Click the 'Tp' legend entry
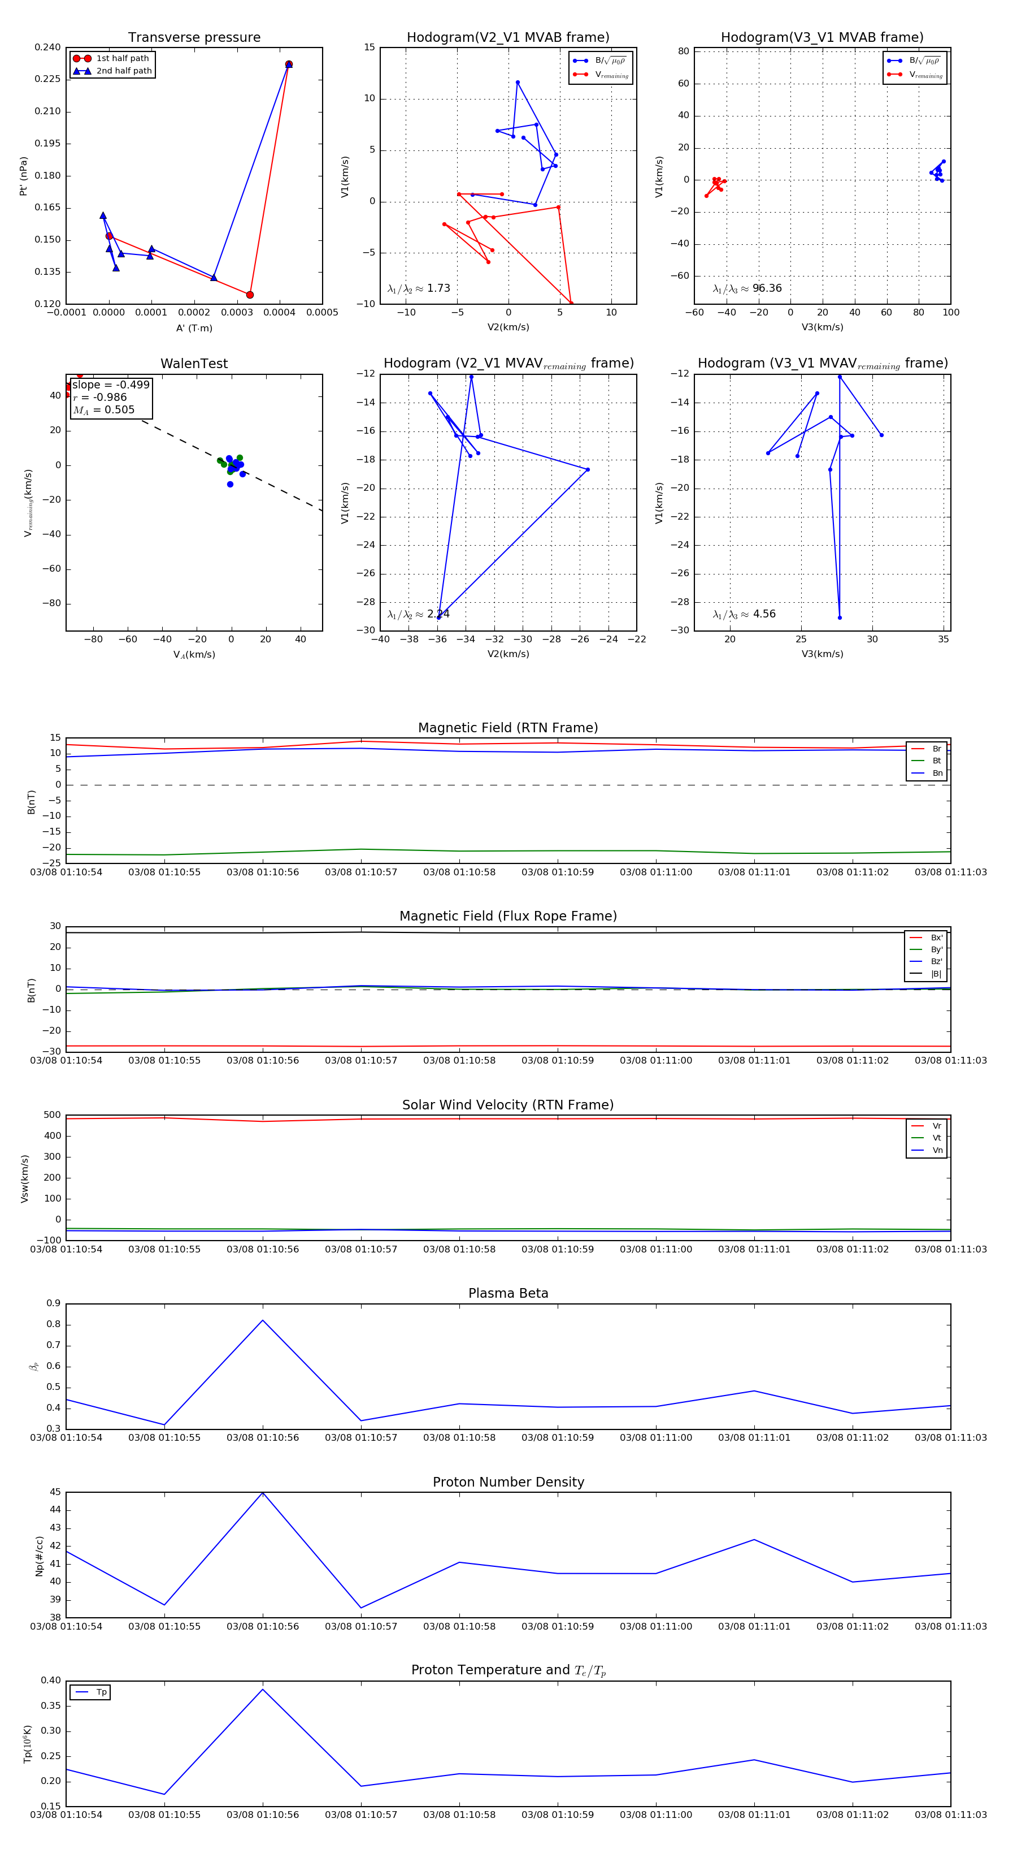This screenshot has width=1017, height=1866. click(x=91, y=1692)
